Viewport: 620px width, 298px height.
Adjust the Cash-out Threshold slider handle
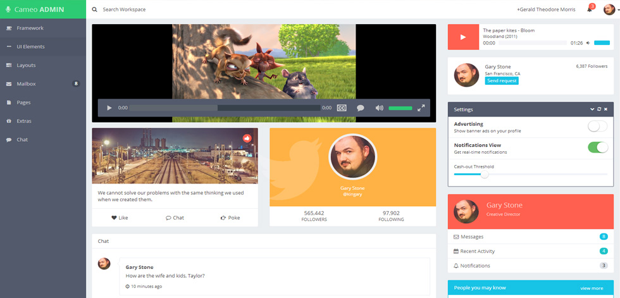(485, 174)
